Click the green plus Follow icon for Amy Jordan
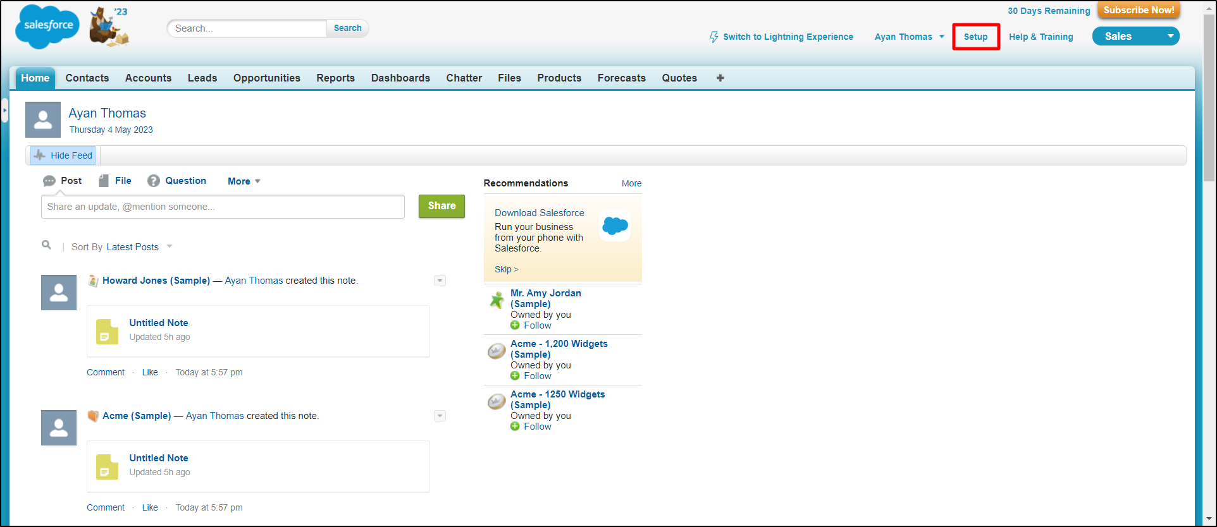 click(515, 325)
